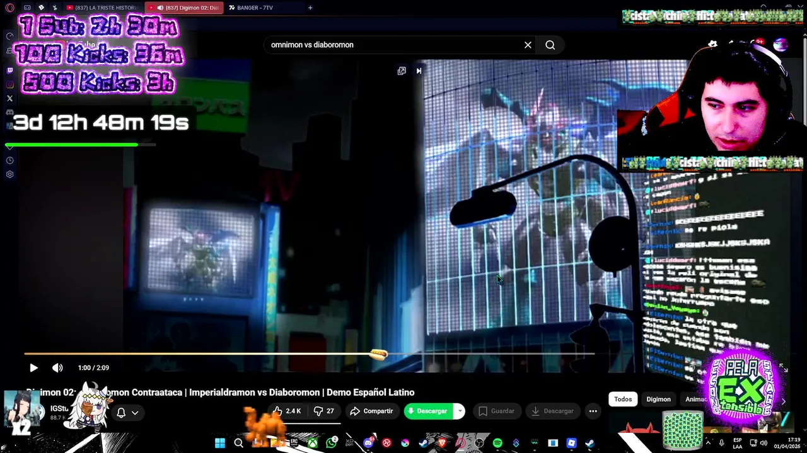Switch to the 'LA TRISTE HISTORIA' browser tab
The width and height of the screenshot is (807, 453).
point(102,8)
